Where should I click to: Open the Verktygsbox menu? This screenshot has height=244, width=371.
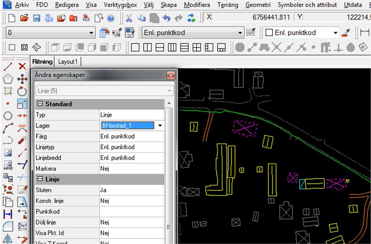(x=120, y=5)
